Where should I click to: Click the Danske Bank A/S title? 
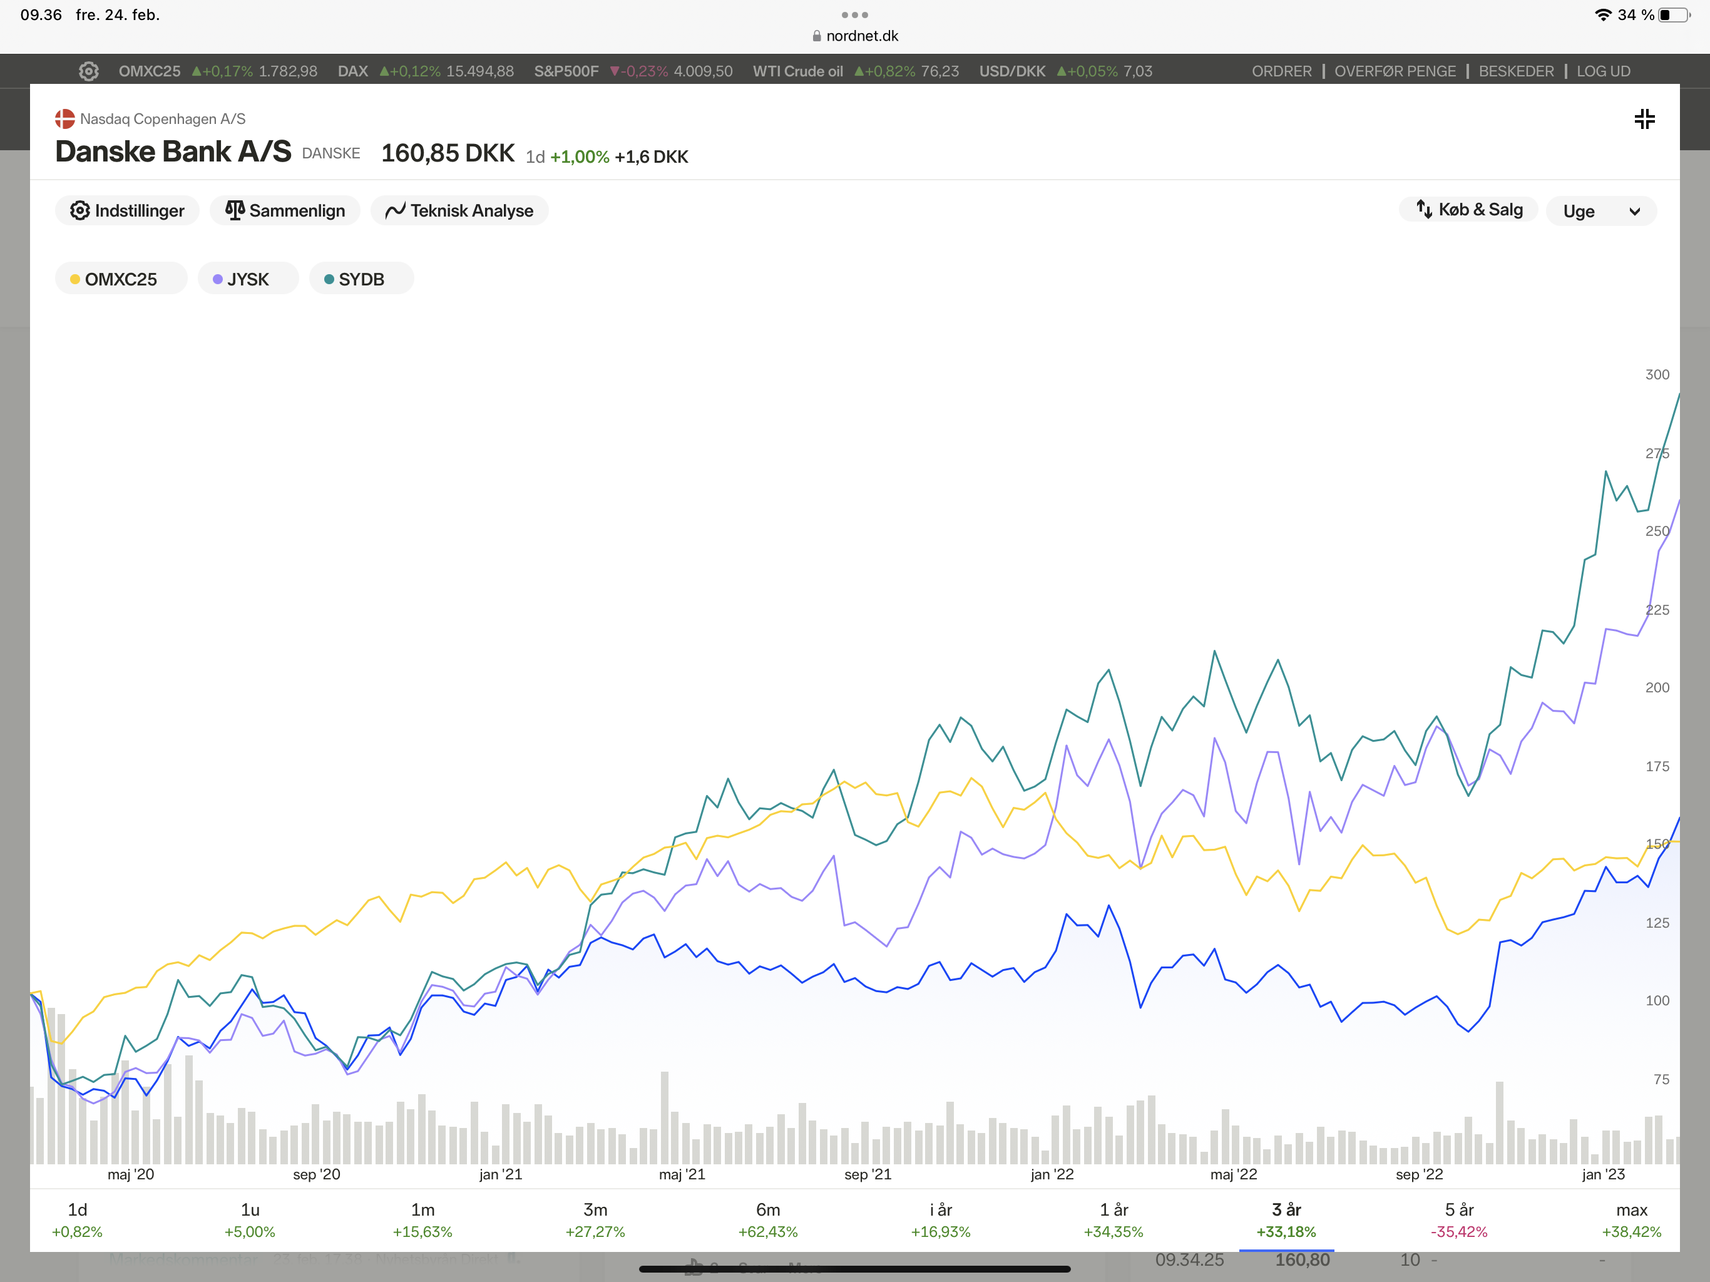(x=173, y=151)
